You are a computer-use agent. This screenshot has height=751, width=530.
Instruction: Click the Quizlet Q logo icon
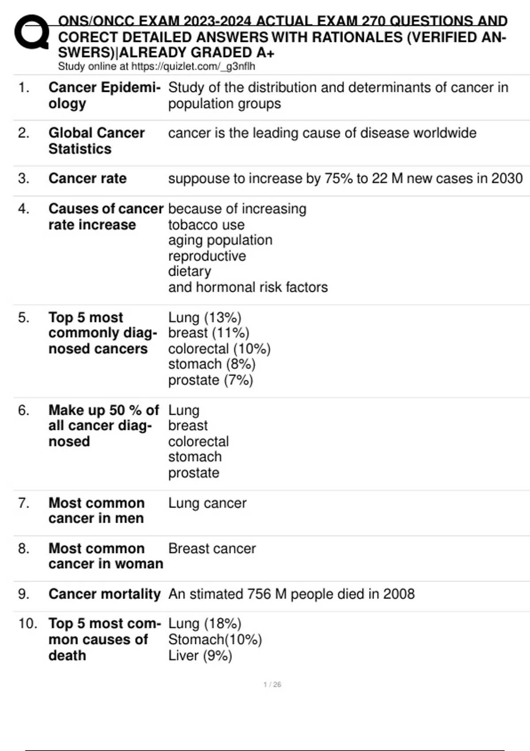tap(31, 32)
